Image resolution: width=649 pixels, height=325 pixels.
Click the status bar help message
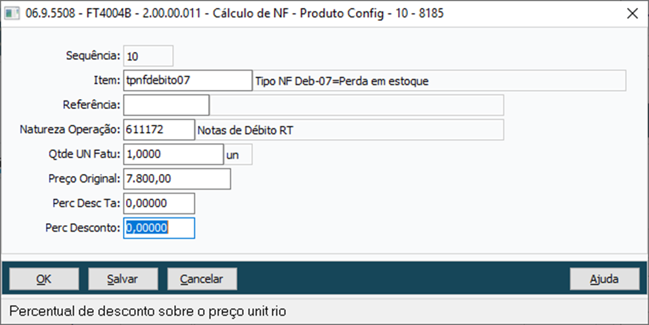point(148,310)
